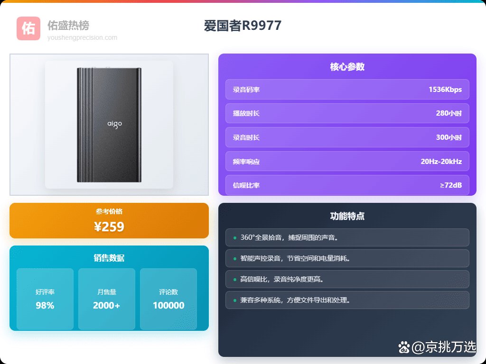Screen dimensions: 486x364
Task: Select the 爱国者R9977 product title
Action: pos(243,26)
